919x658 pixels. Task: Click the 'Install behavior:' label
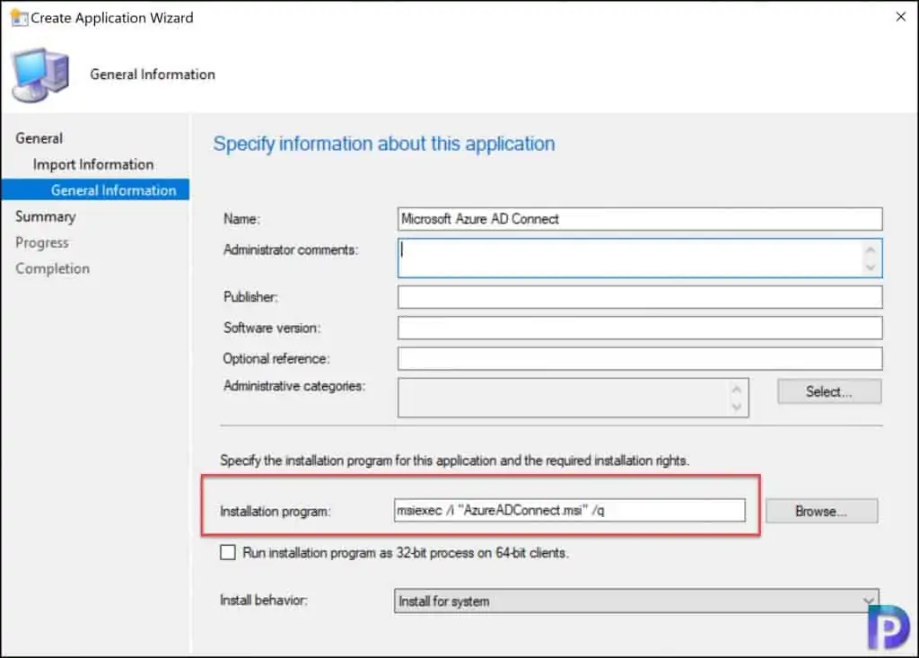[264, 600]
